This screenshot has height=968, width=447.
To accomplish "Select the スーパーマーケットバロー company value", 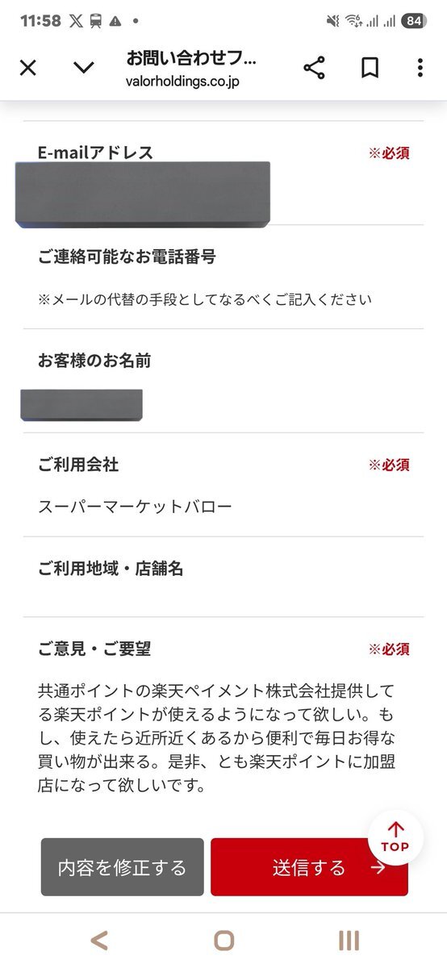I will 136,507.
